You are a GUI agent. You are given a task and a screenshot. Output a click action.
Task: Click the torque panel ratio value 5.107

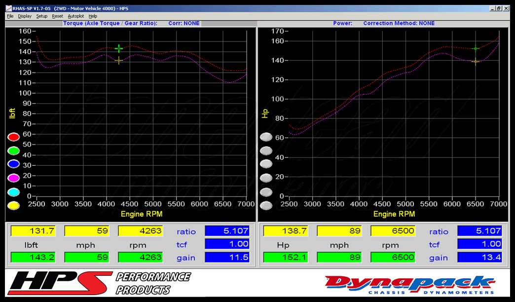227,230
